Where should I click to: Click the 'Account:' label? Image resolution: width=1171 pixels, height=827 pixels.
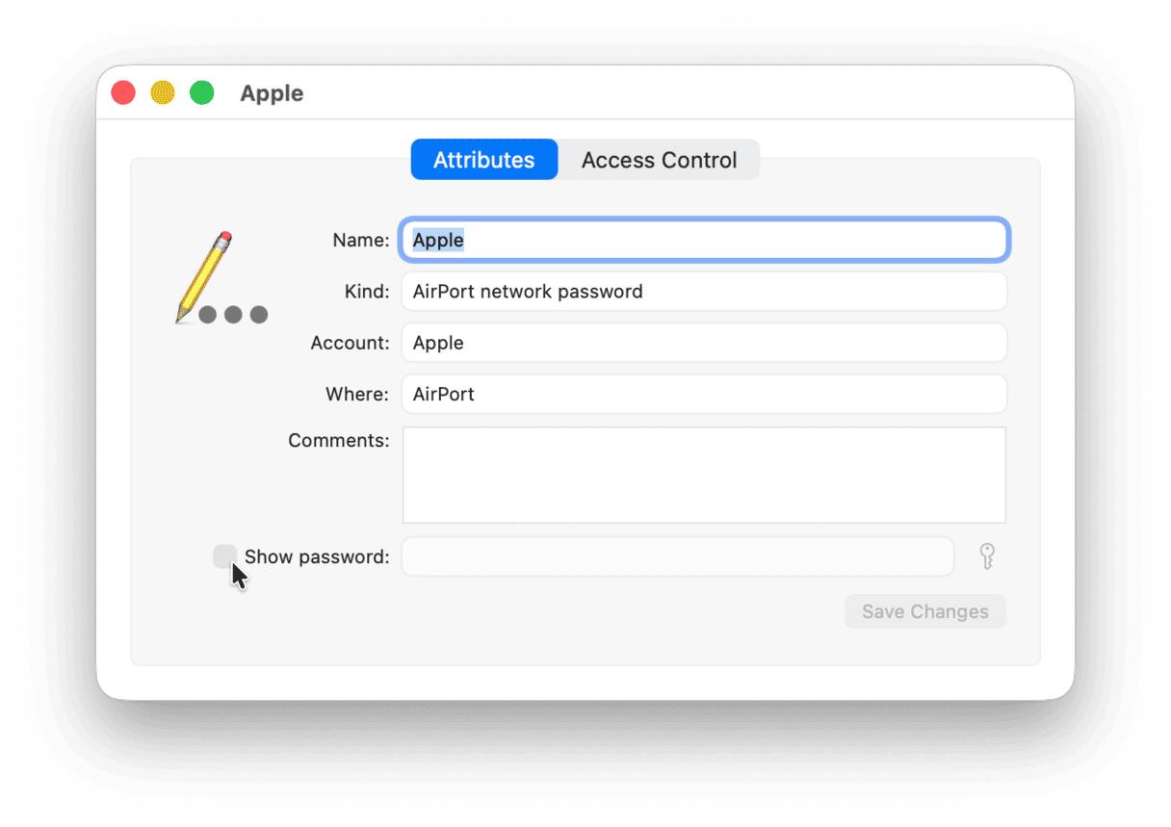point(350,343)
